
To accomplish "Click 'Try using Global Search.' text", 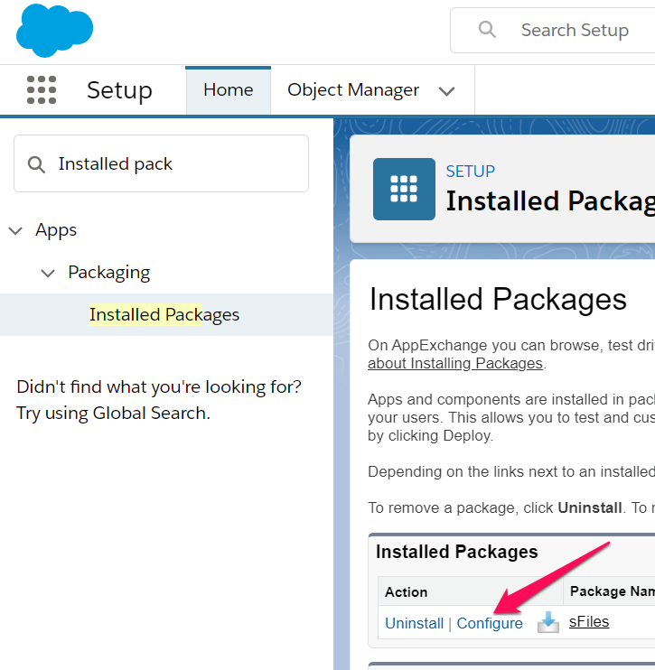I will 113,414.
